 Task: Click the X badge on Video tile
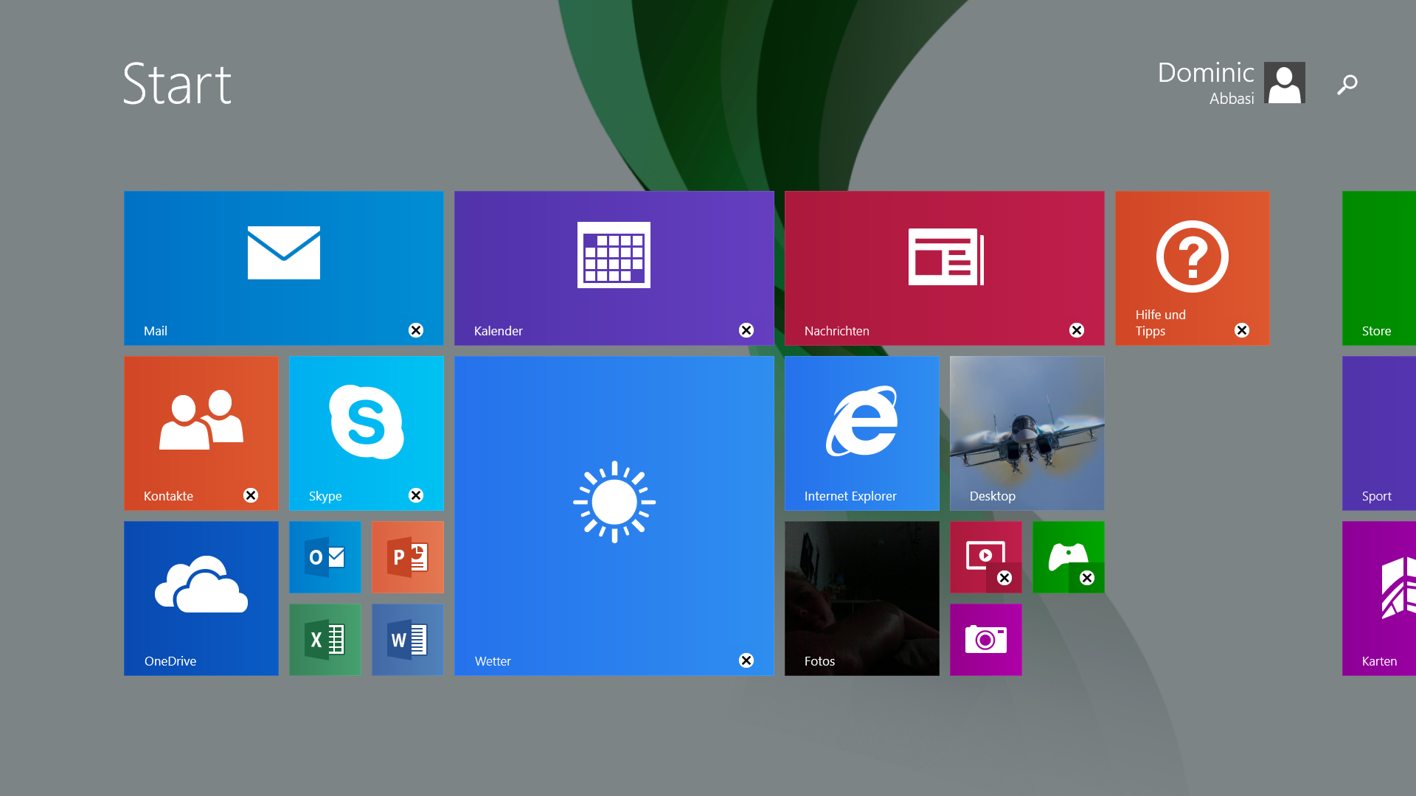[1004, 578]
